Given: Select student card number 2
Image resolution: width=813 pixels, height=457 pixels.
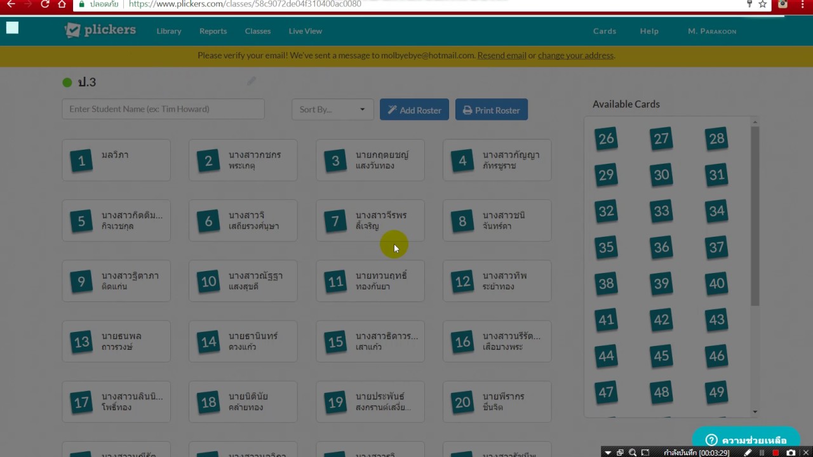Looking at the screenshot, I should point(243,160).
